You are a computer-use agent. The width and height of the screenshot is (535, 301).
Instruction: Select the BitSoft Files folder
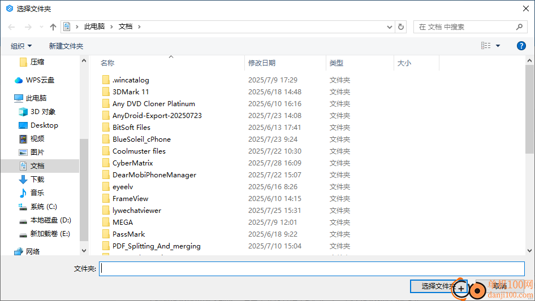(x=131, y=128)
